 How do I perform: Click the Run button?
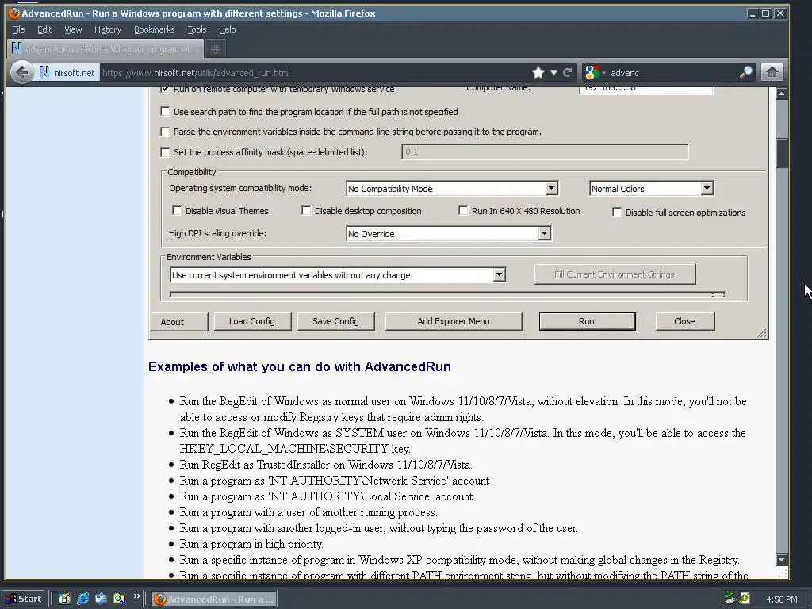pyautogui.click(x=587, y=321)
